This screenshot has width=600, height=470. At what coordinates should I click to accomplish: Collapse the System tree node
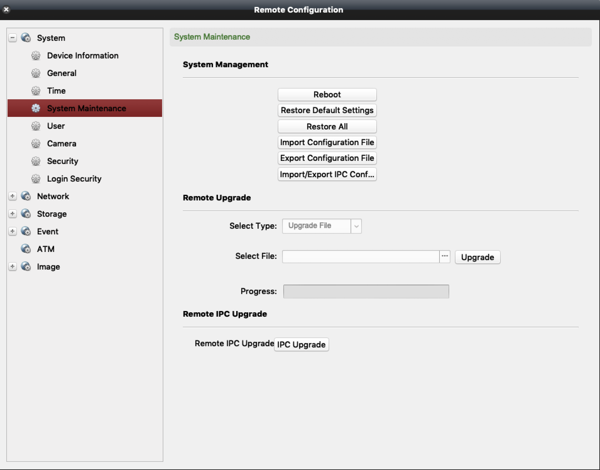tap(13, 38)
